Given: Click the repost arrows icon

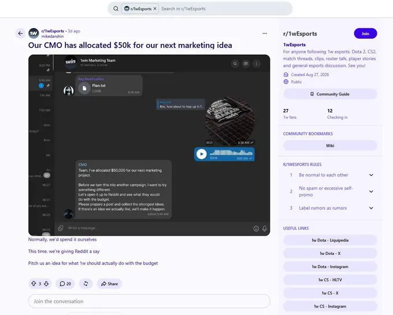Looking at the screenshot, I should click(x=86, y=284).
